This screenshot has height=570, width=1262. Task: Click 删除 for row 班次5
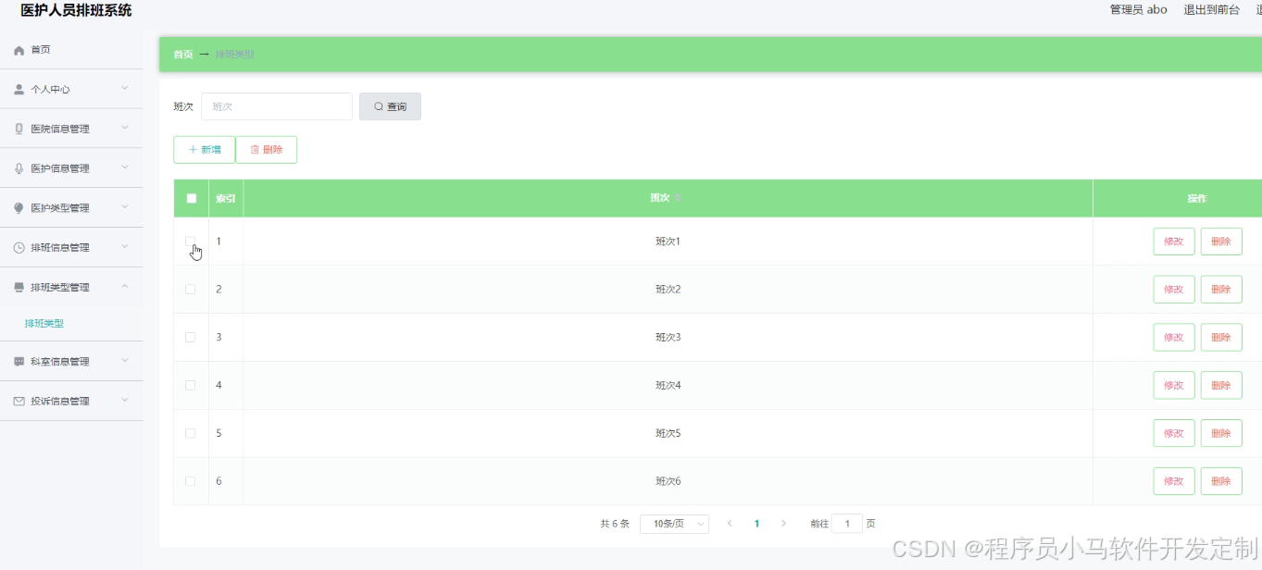point(1221,434)
